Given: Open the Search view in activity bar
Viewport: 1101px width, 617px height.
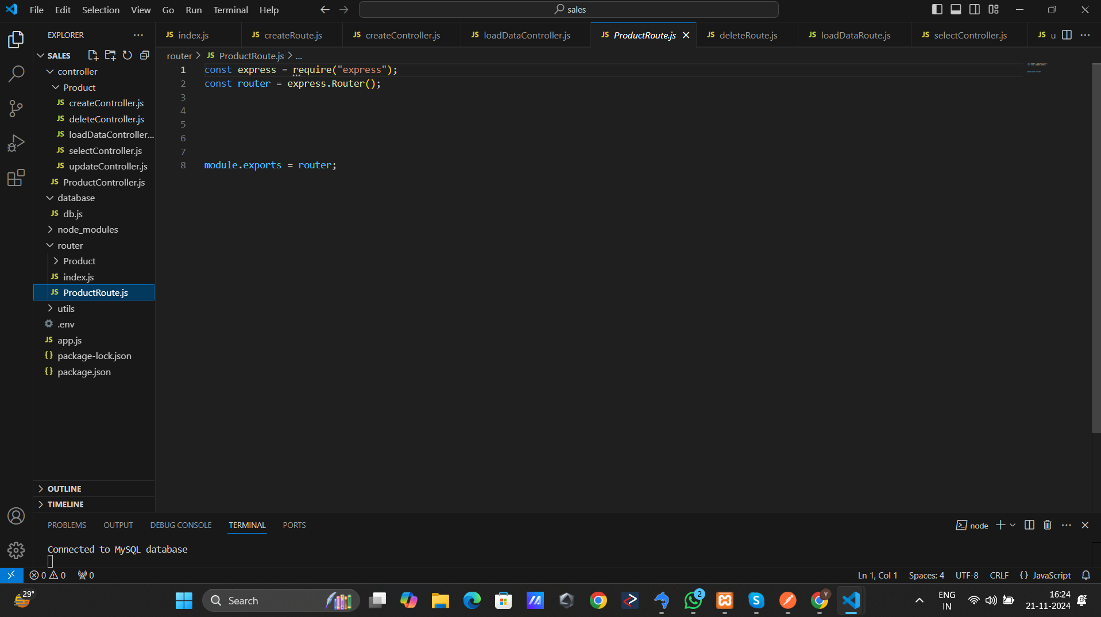Looking at the screenshot, I should point(16,74).
